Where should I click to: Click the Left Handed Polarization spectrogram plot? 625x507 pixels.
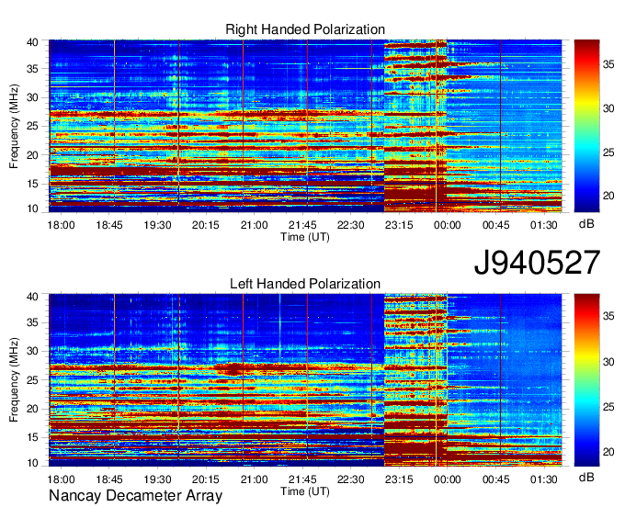[x=305, y=380]
